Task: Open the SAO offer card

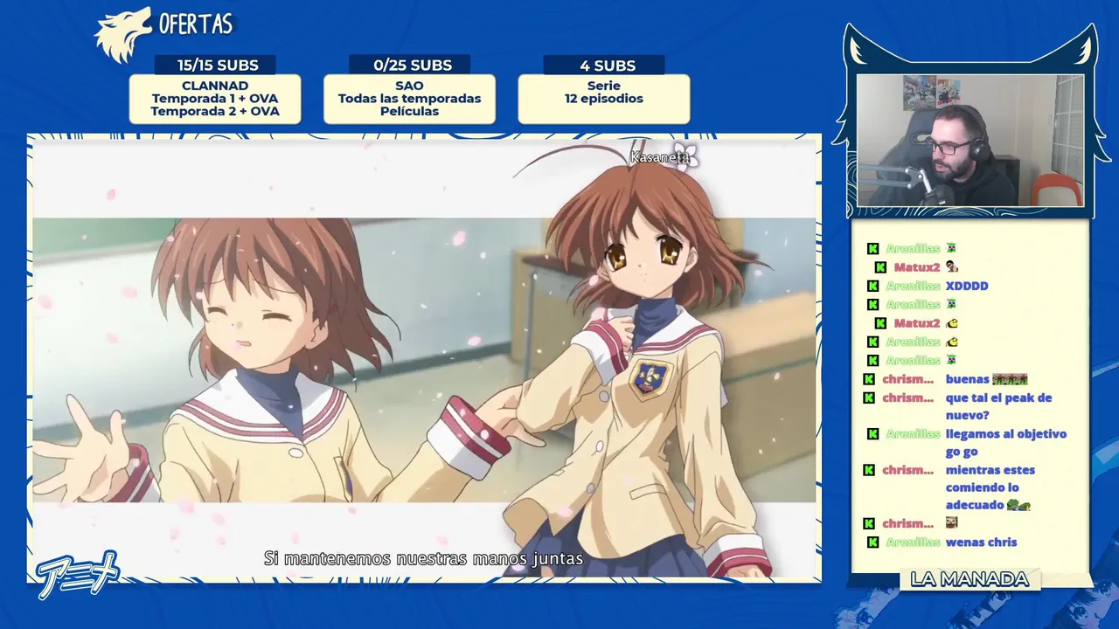Action: (x=409, y=99)
